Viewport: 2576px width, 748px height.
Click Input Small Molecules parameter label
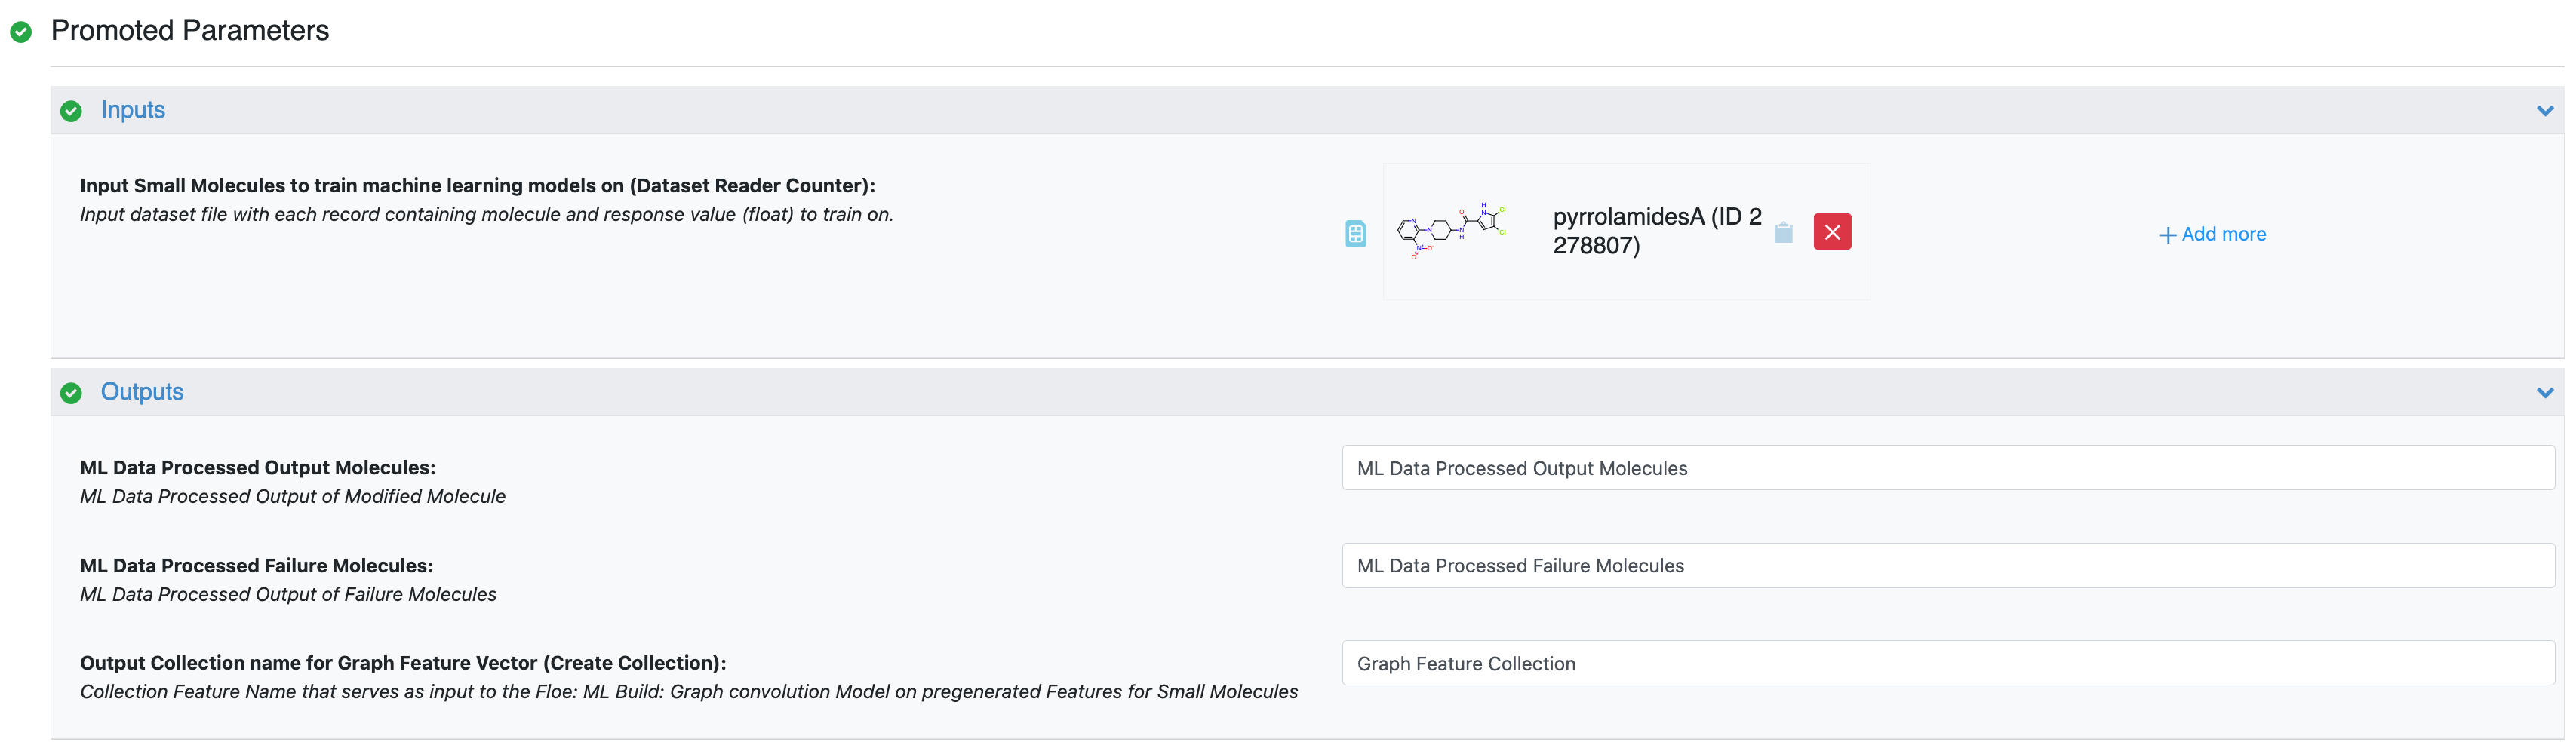[x=477, y=185]
